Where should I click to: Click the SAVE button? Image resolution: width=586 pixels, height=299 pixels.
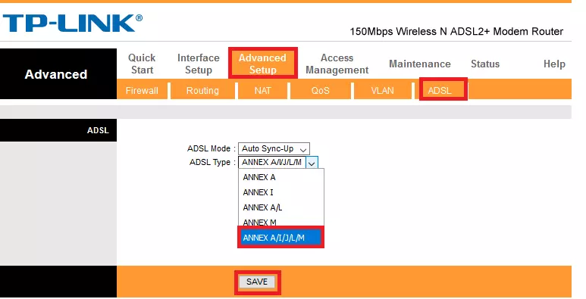pyautogui.click(x=257, y=282)
